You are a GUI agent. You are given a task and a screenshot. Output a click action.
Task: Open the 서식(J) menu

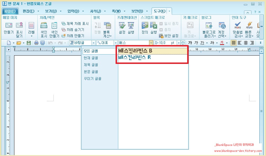(95, 11)
